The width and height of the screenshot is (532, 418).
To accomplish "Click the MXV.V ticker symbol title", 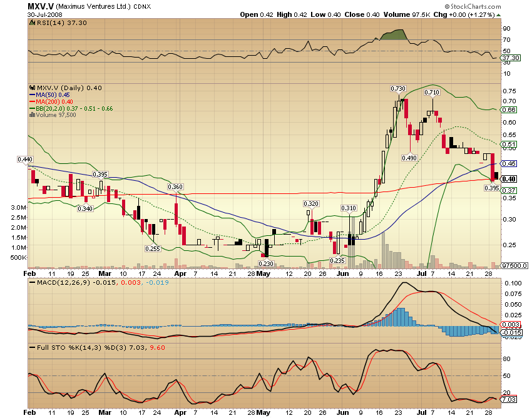I will coord(41,6).
